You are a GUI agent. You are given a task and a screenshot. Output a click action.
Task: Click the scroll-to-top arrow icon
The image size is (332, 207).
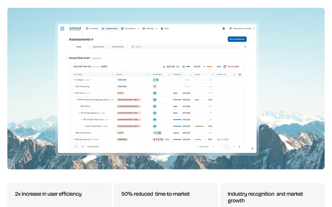tap(252, 149)
